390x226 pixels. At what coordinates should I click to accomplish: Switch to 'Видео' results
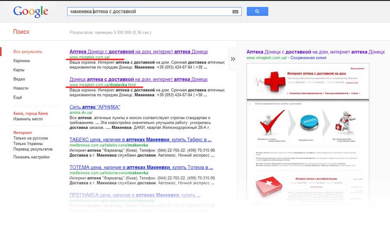click(x=19, y=79)
